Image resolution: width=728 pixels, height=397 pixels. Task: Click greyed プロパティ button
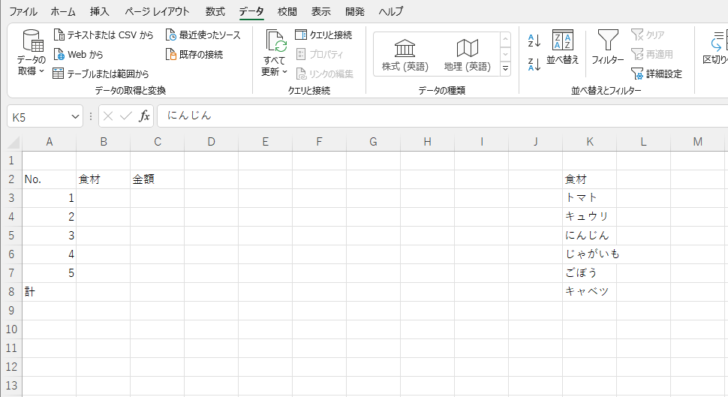(320, 54)
